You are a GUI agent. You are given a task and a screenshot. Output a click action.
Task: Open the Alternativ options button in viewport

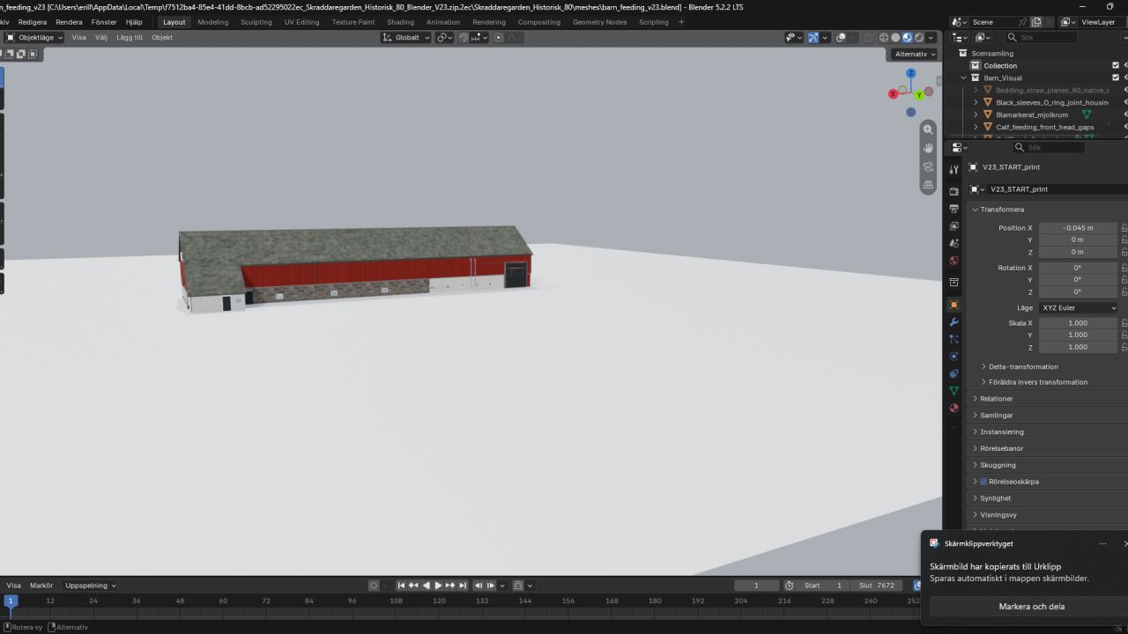point(914,54)
